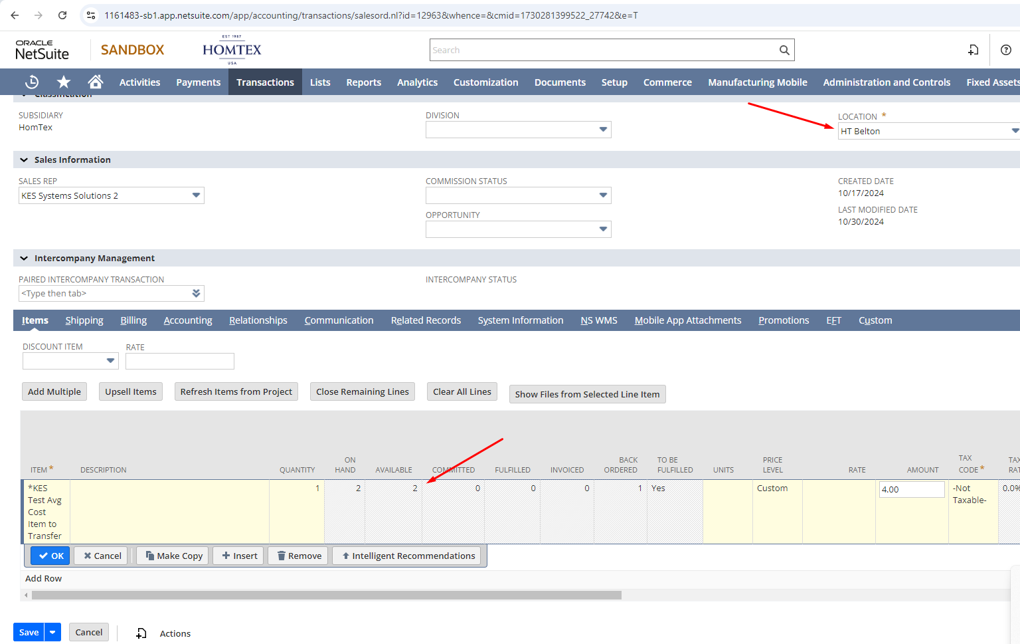
Task: Click Refresh Items from Project button
Action: 236,391
